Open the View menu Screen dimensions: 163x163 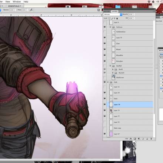(x=8, y=1)
